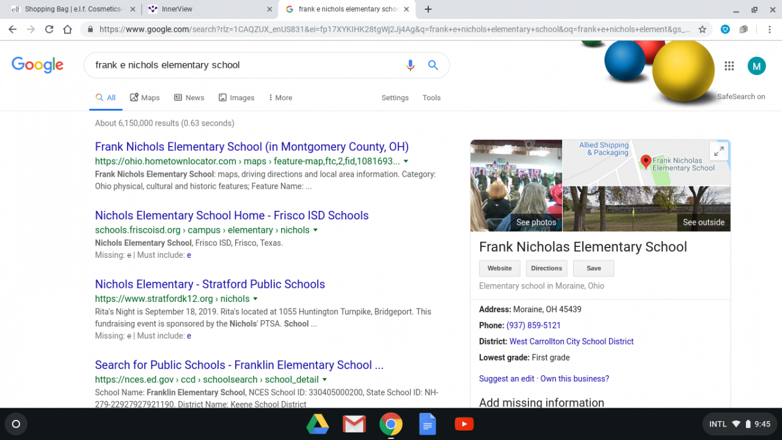Check the battery icon in the tray
The height and width of the screenshot is (440, 782).
[x=748, y=424]
